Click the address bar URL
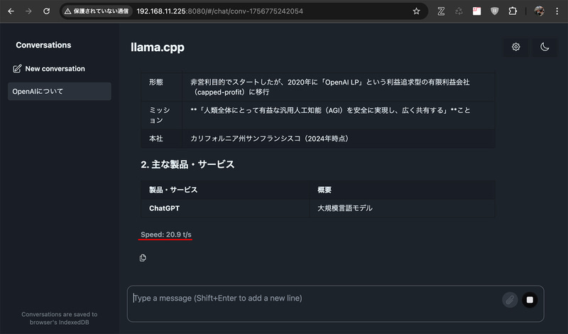 (219, 11)
